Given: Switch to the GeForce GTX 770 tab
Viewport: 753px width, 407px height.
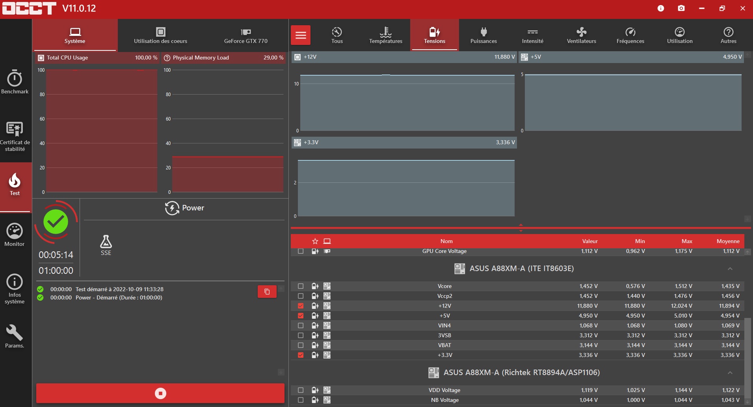Looking at the screenshot, I should 245,35.
